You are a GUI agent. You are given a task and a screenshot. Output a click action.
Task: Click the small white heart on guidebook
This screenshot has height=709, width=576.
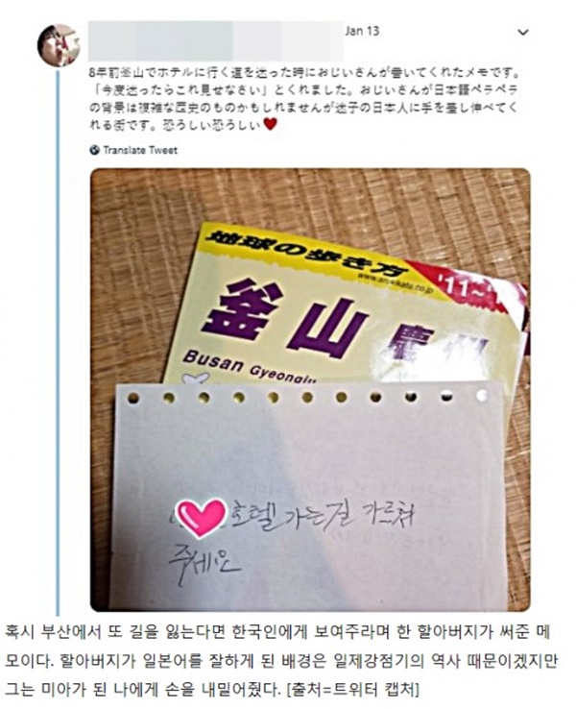click(x=195, y=378)
